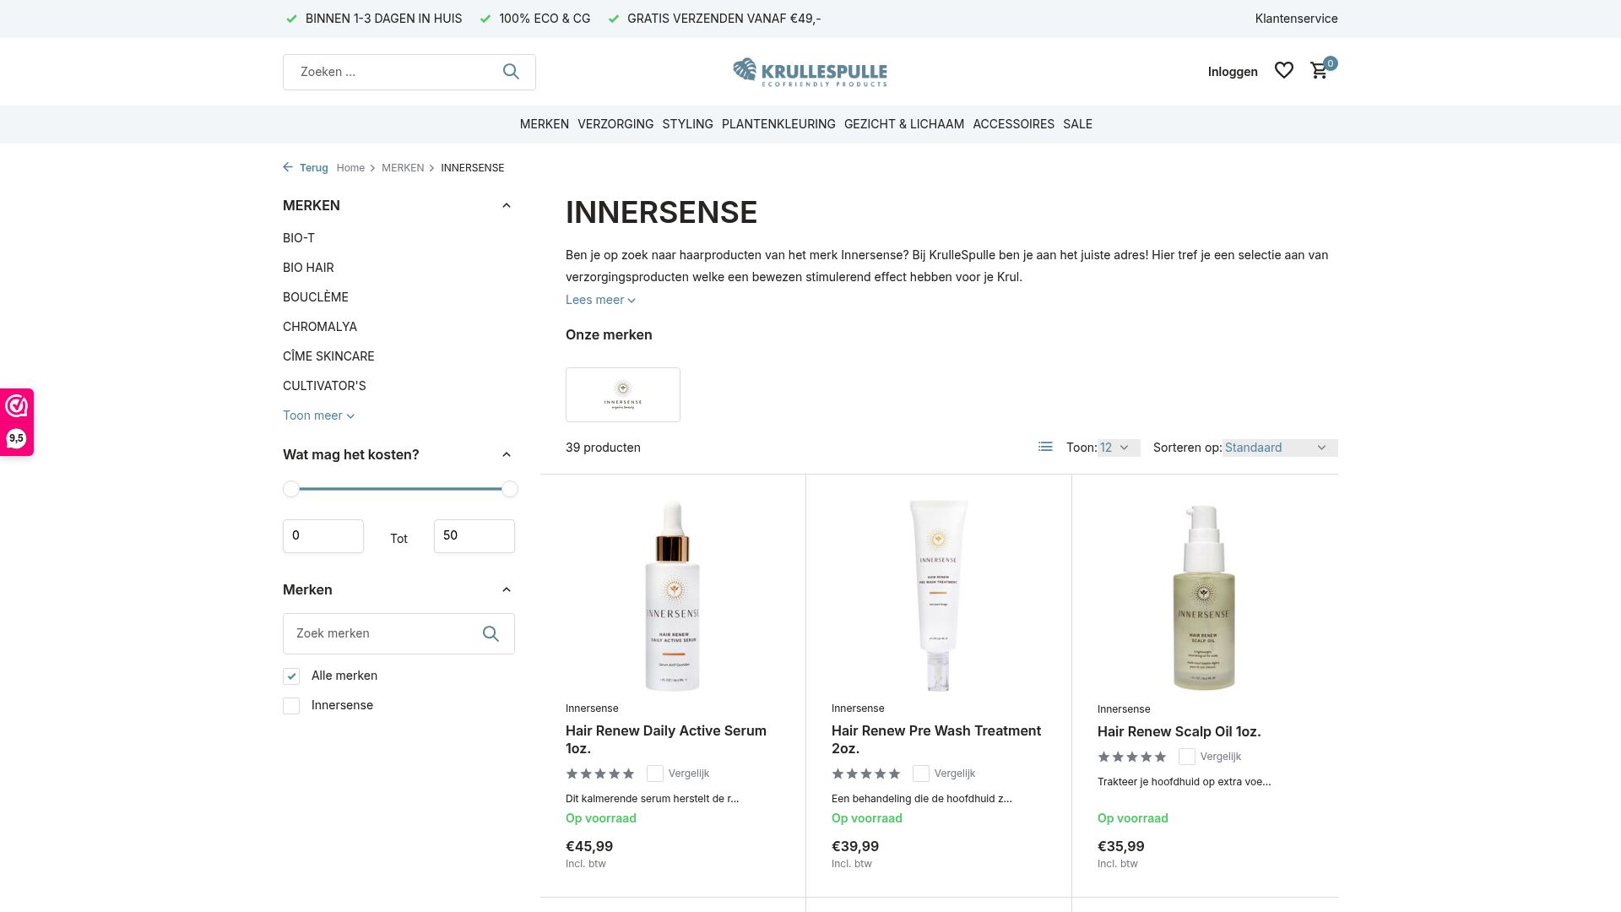Click the price range slider track
The image size is (1621, 912).
[400, 489]
